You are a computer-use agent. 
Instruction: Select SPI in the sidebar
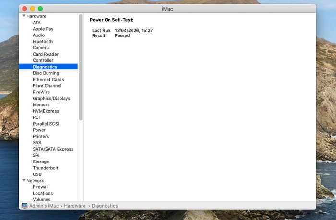pyautogui.click(x=36, y=155)
